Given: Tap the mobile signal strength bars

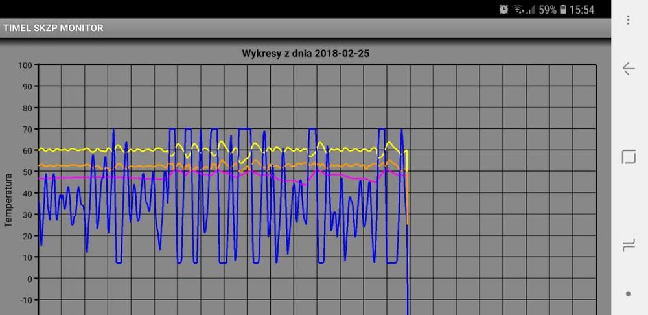Looking at the screenshot, I should pos(531,10).
